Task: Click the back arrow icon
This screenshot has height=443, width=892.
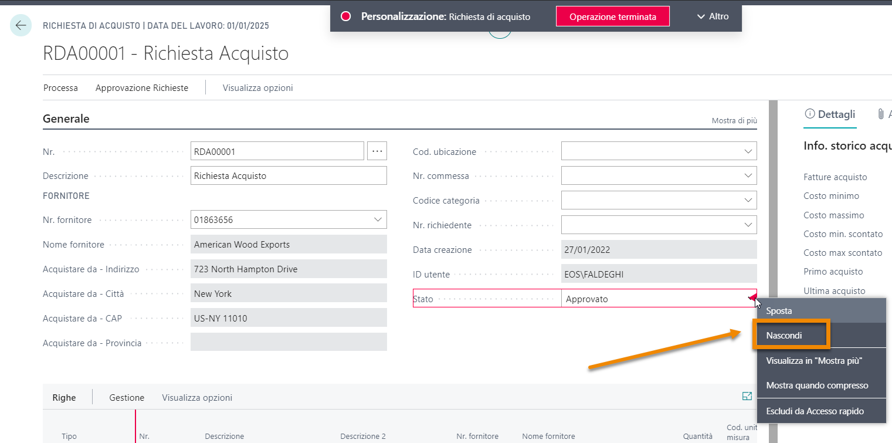Action: (x=21, y=25)
